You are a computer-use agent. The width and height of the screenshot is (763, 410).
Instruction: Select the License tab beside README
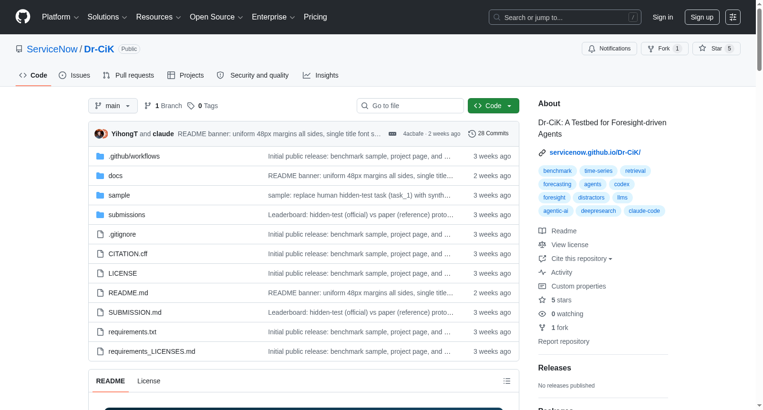pos(149,381)
